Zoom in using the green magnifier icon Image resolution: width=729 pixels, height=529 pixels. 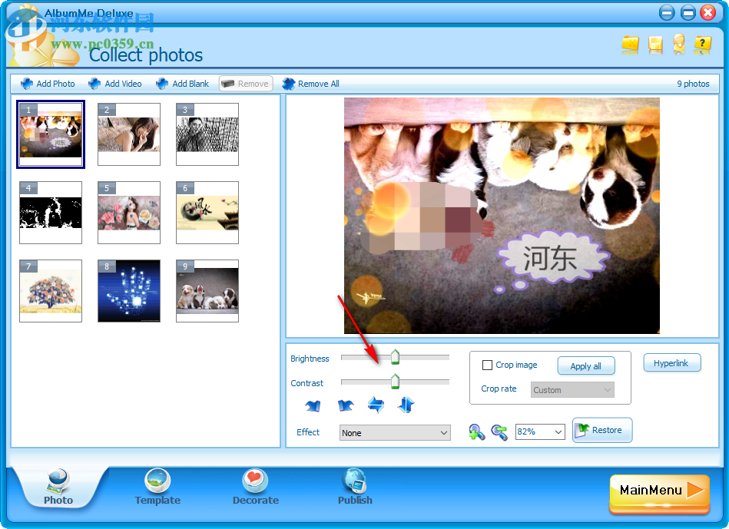pos(476,431)
